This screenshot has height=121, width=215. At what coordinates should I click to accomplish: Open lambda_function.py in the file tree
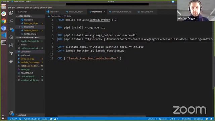30,62
